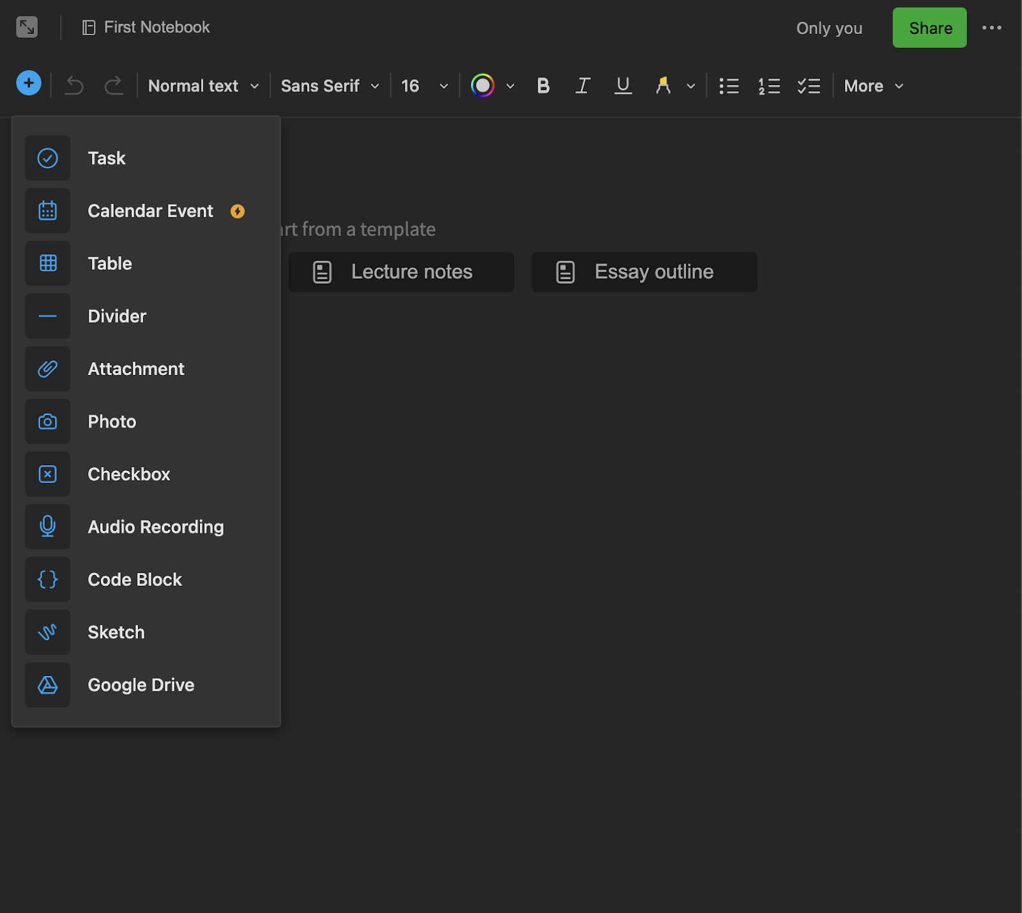Screen dimensions: 1022x913
Task: Select Photo from the insert menu
Action: [146, 422]
